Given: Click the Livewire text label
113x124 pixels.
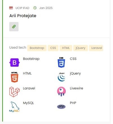Looking at the screenshot, I should 76,88.
